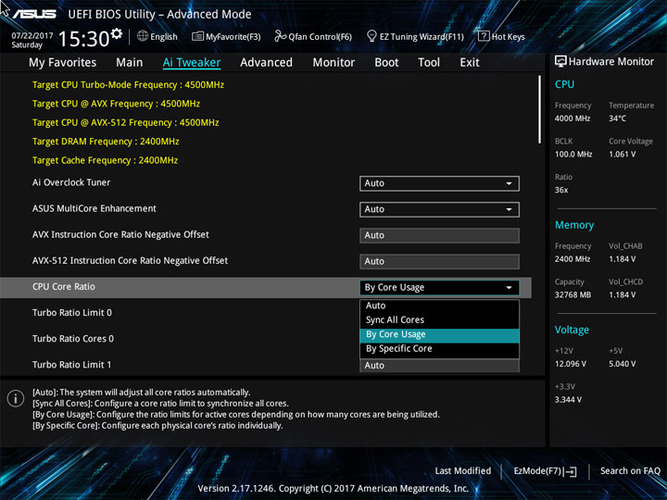Click Search on FAQ
Viewport: 667px width, 500px height.
pyautogui.click(x=630, y=471)
